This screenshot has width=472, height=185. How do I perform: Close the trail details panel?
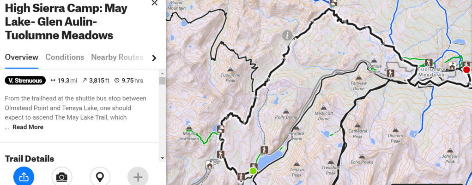pyautogui.click(x=154, y=3)
